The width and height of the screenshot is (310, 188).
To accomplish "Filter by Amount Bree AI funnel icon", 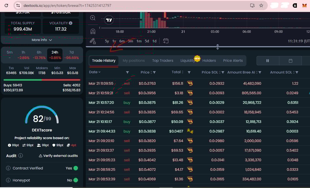I will point(260,72).
